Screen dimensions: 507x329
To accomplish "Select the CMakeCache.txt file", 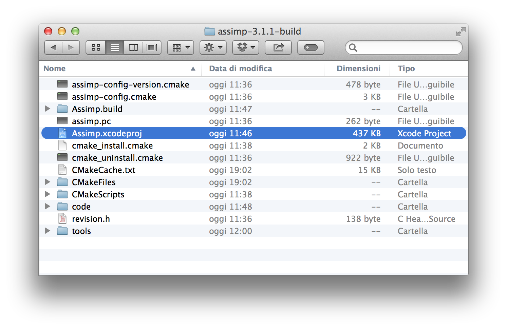I will click(104, 170).
